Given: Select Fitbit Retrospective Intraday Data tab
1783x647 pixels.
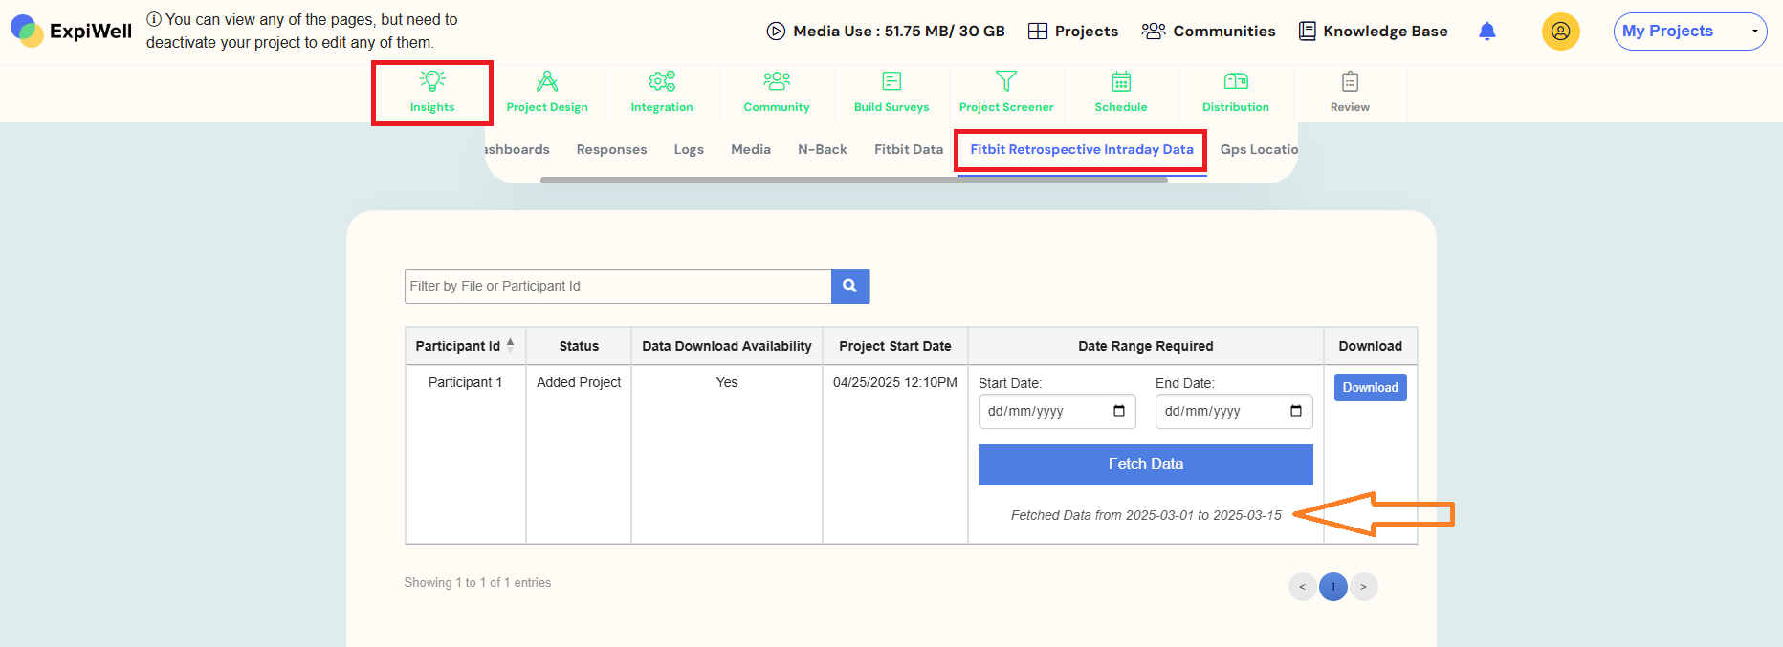Looking at the screenshot, I should (x=1082, y=149).
